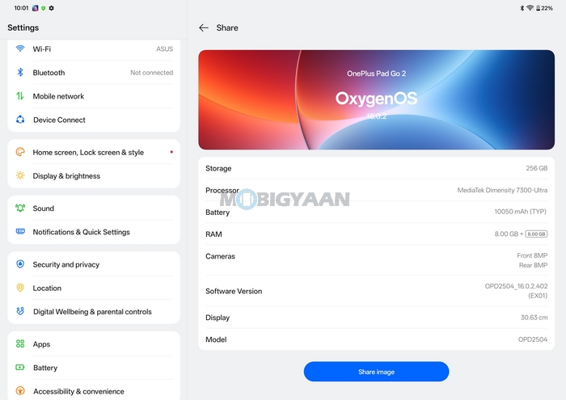566x400 pixels.
Task: Open Notifications & Quick Settings
Action: (94, 232)
